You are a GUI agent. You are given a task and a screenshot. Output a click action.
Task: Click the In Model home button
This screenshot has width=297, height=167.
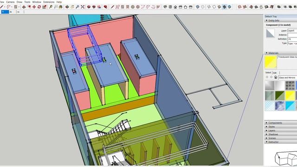tap(276, 77)
